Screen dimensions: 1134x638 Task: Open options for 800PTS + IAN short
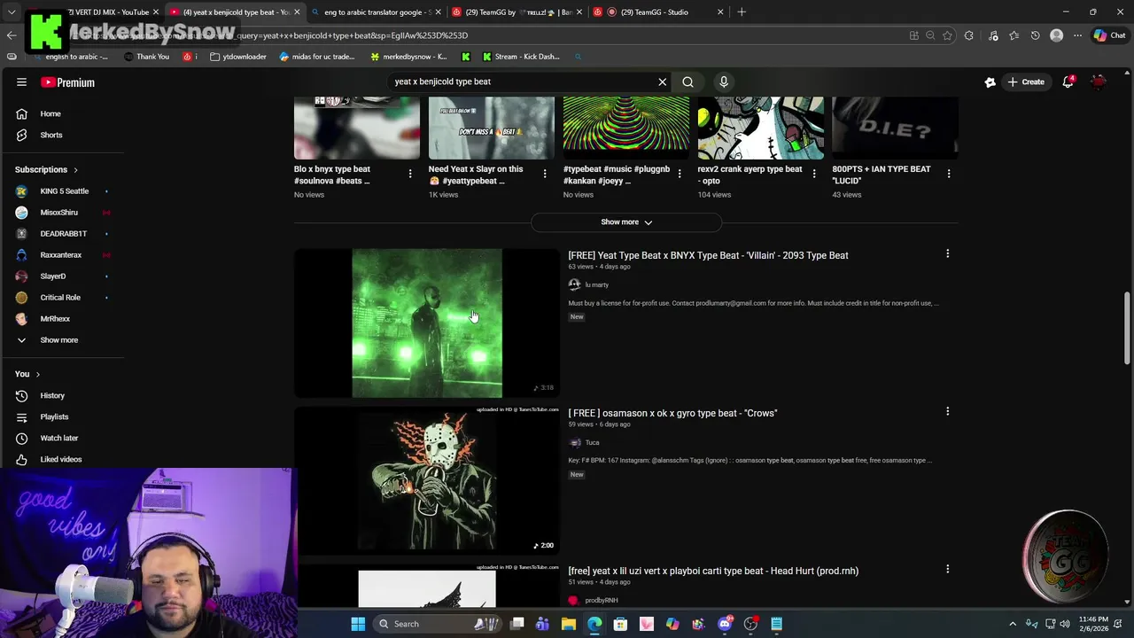[949, 174]
